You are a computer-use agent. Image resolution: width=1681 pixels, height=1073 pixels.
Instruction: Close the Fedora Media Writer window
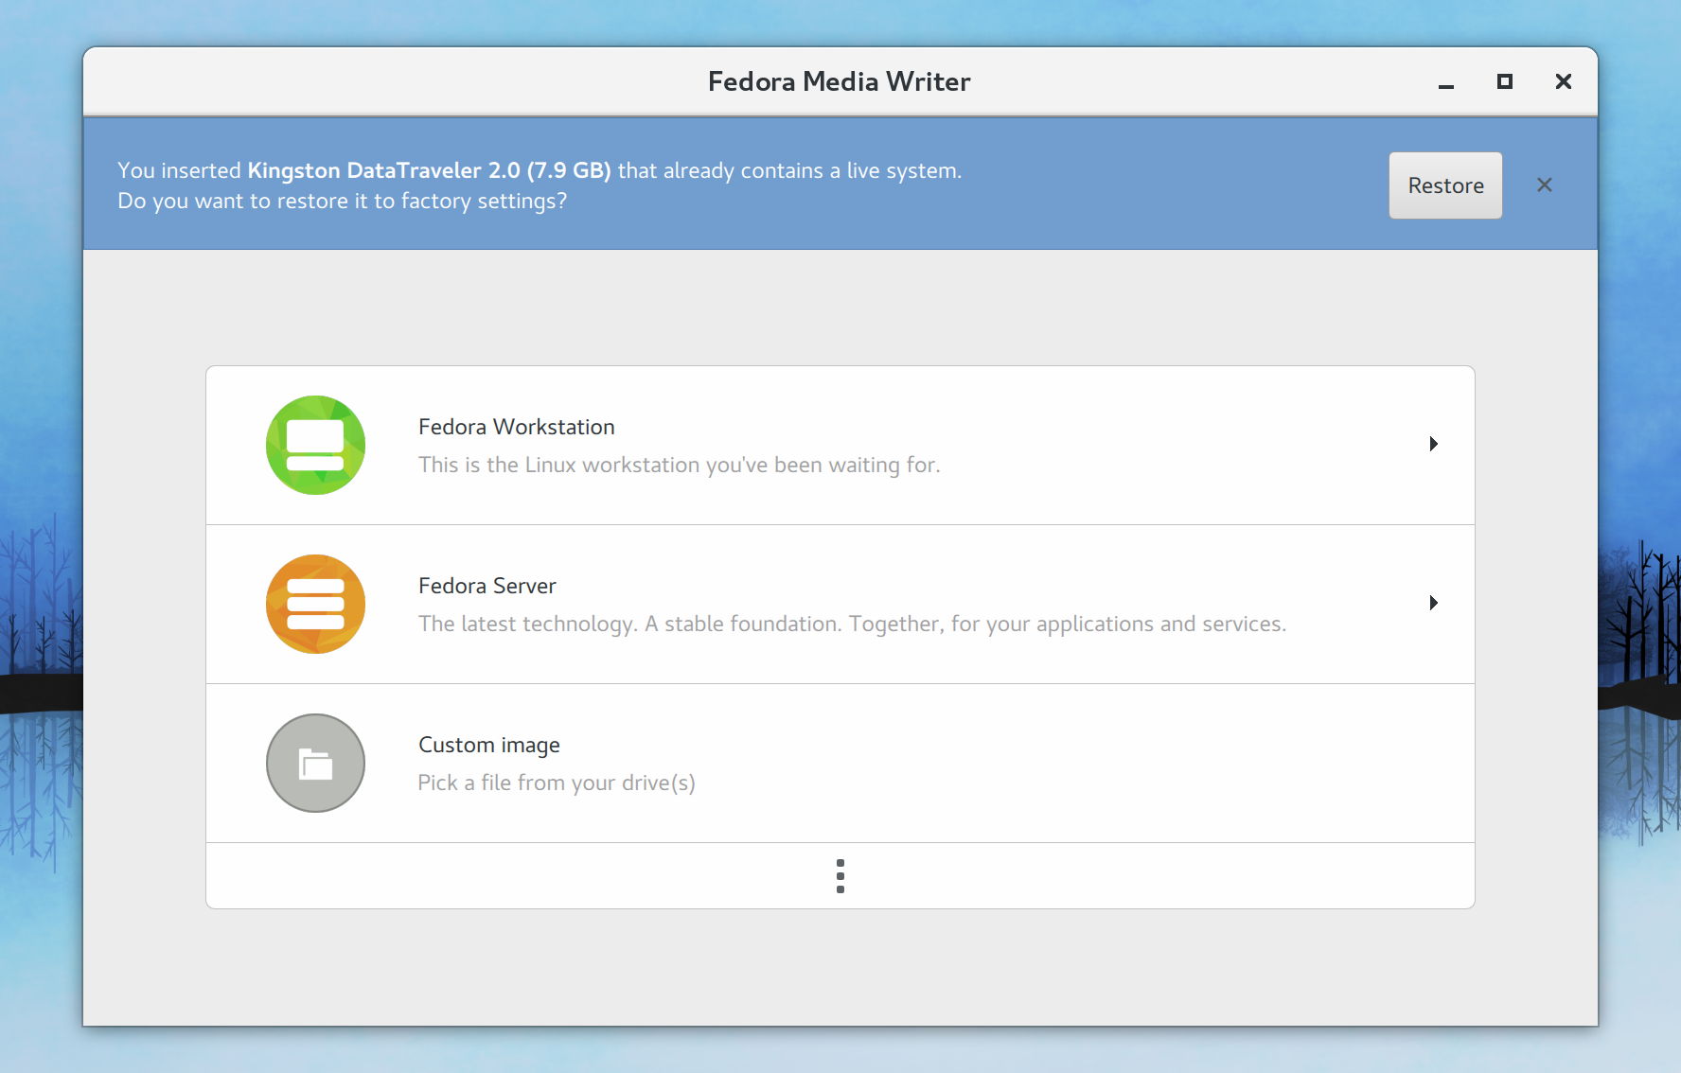(x=1564, y=81)
